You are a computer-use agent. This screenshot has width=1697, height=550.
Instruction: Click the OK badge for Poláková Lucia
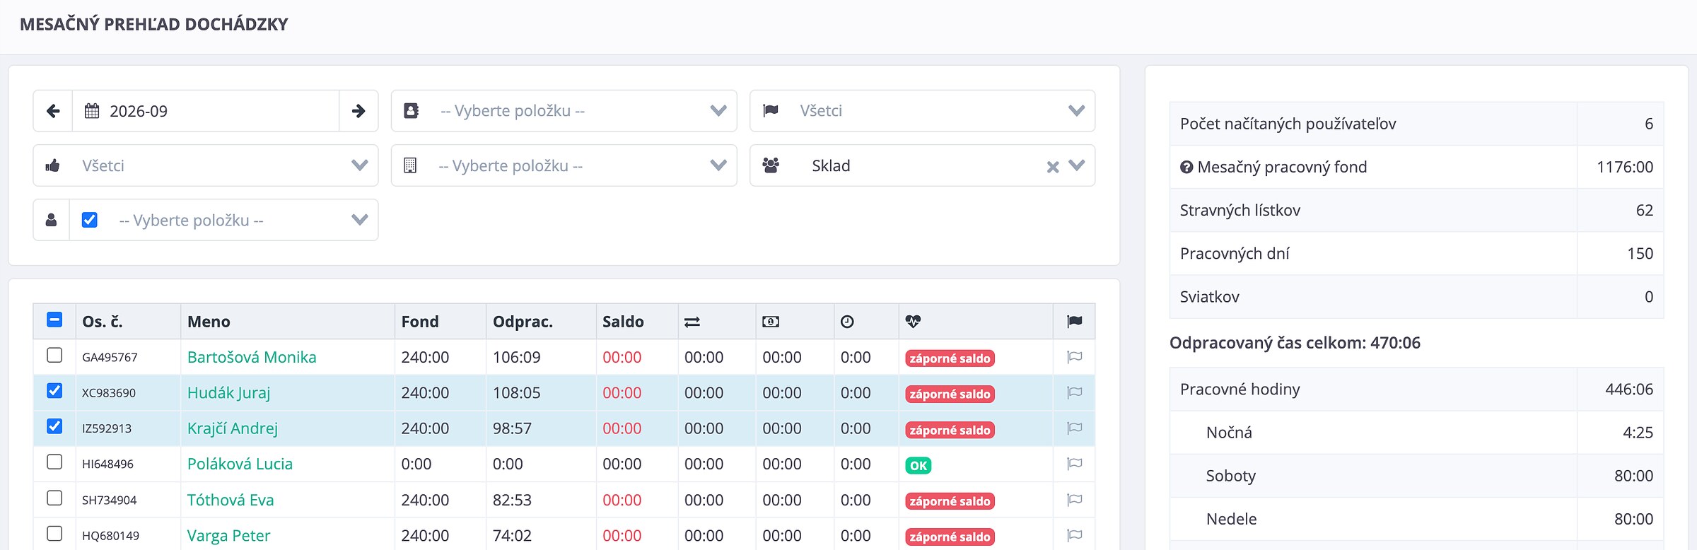[919, 465]
